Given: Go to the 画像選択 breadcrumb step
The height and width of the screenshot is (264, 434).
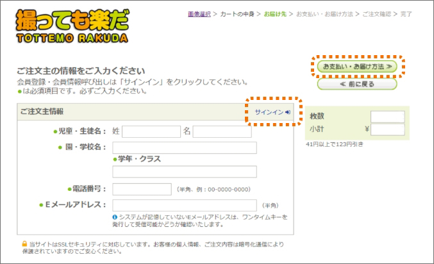Looking at the screenshot, I should (199, 14).
